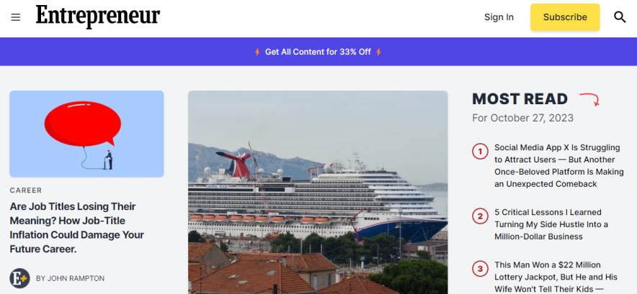637x294 pixels.
Task: Click the E+ author badge icon
Action: 19,278
